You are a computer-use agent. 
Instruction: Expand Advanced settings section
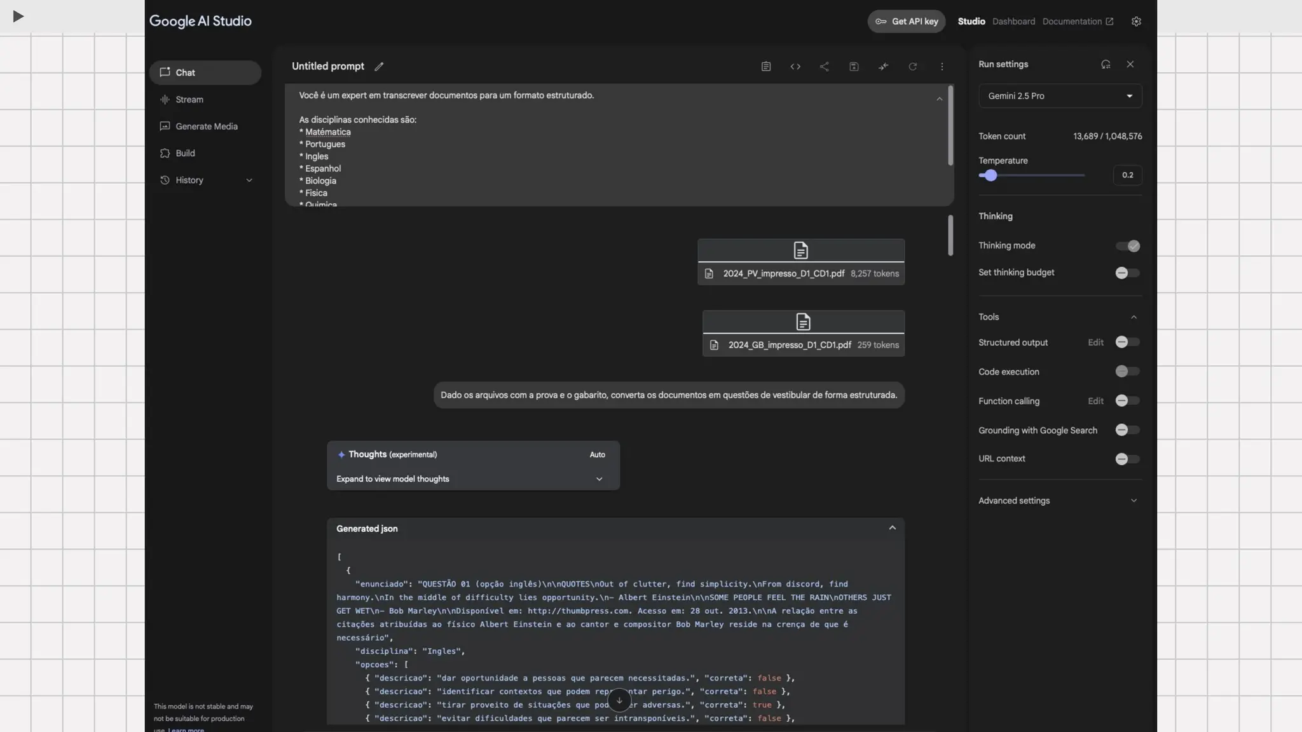[1059, 501]
